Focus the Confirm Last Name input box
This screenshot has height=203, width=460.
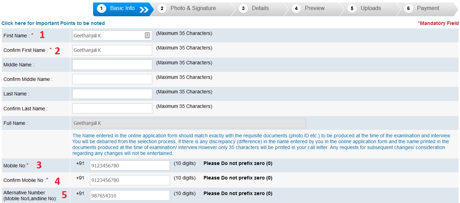112,108
